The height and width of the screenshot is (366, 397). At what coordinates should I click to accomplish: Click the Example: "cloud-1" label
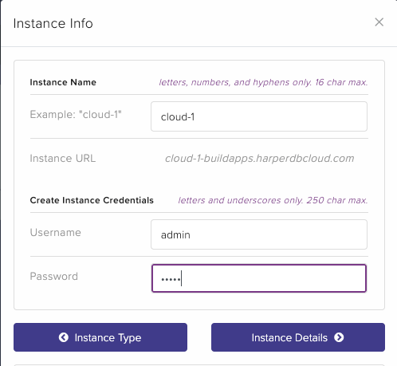click(x=76, y=115)
